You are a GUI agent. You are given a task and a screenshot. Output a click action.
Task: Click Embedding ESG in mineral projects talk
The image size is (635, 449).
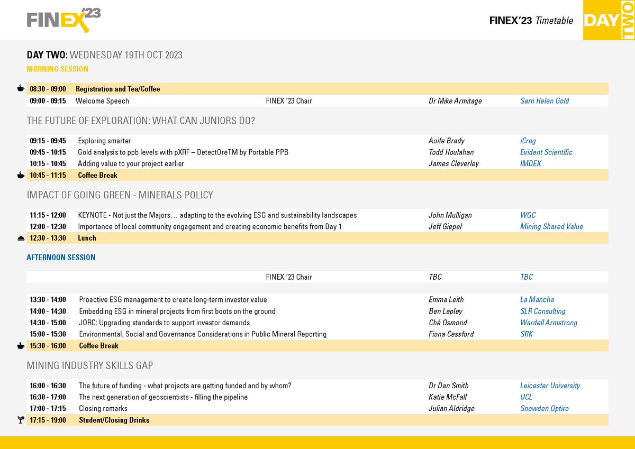tap(177, 311)
